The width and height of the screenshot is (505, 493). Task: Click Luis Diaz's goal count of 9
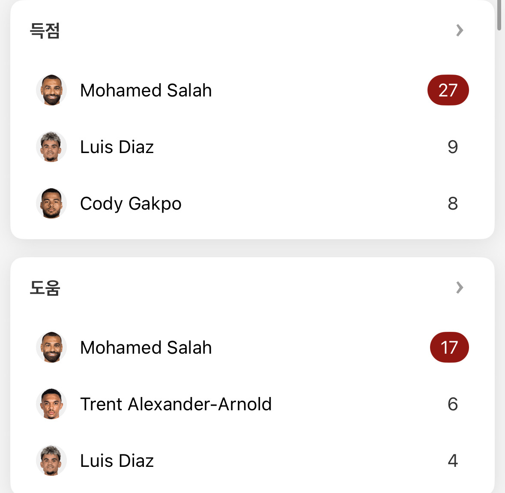(452, 147)
